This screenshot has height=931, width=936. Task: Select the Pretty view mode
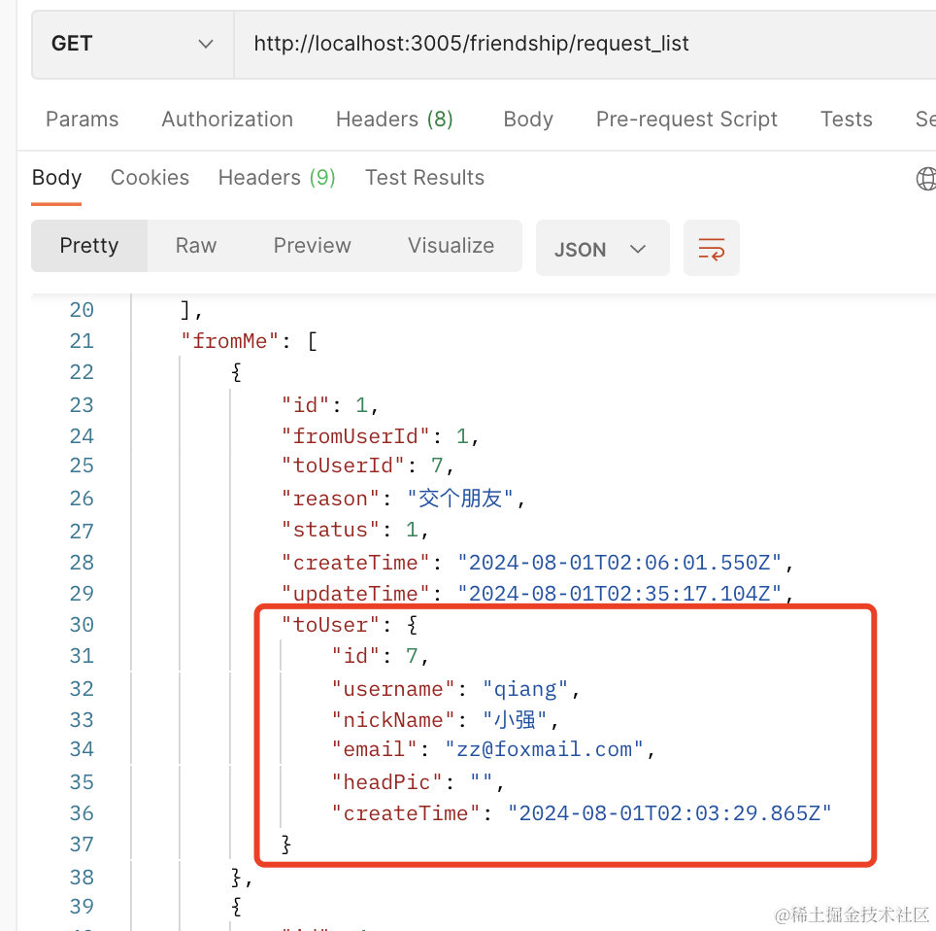pyautogui.click(x=89, y=246)
